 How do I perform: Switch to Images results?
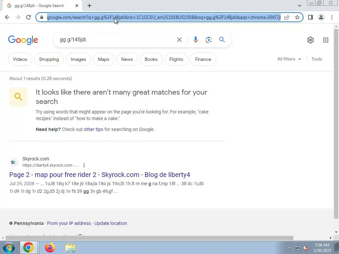(x=78, y=59)
